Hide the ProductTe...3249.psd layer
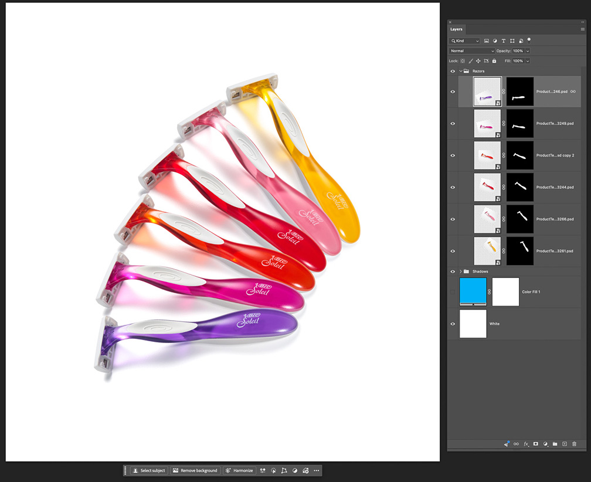This screenshot has height=482, width=591. (453, 124)
